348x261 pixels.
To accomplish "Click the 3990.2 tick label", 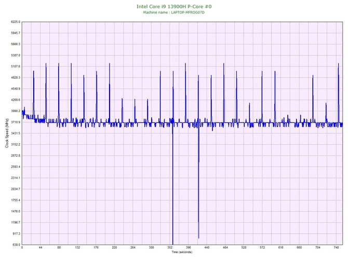I will pyautogui.click(x=16, y=111).
